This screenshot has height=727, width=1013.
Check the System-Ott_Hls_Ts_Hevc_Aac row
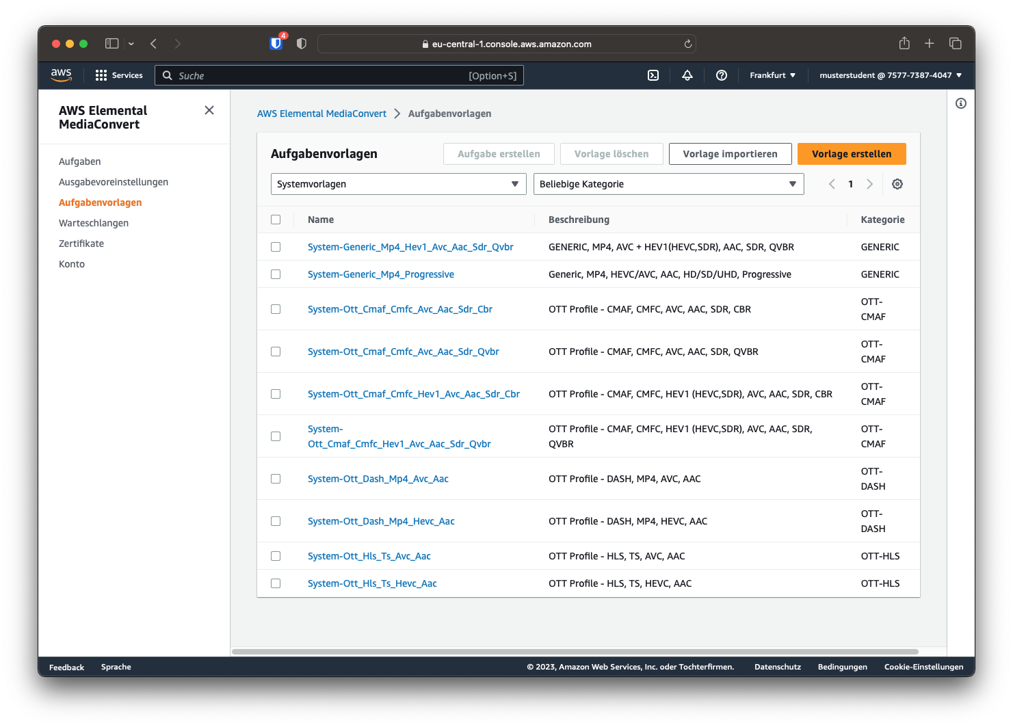[276, 583]
